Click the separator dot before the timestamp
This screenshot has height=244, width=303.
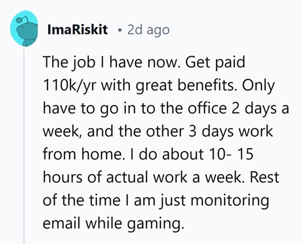[120, 30]
